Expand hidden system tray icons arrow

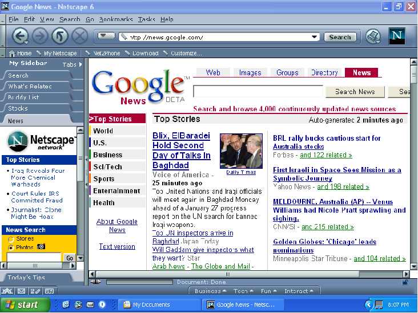pyautogui.click(x=369, y=304)
